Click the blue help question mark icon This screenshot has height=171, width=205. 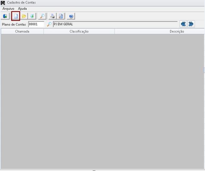pyautogui.click(x=71, y=16)
